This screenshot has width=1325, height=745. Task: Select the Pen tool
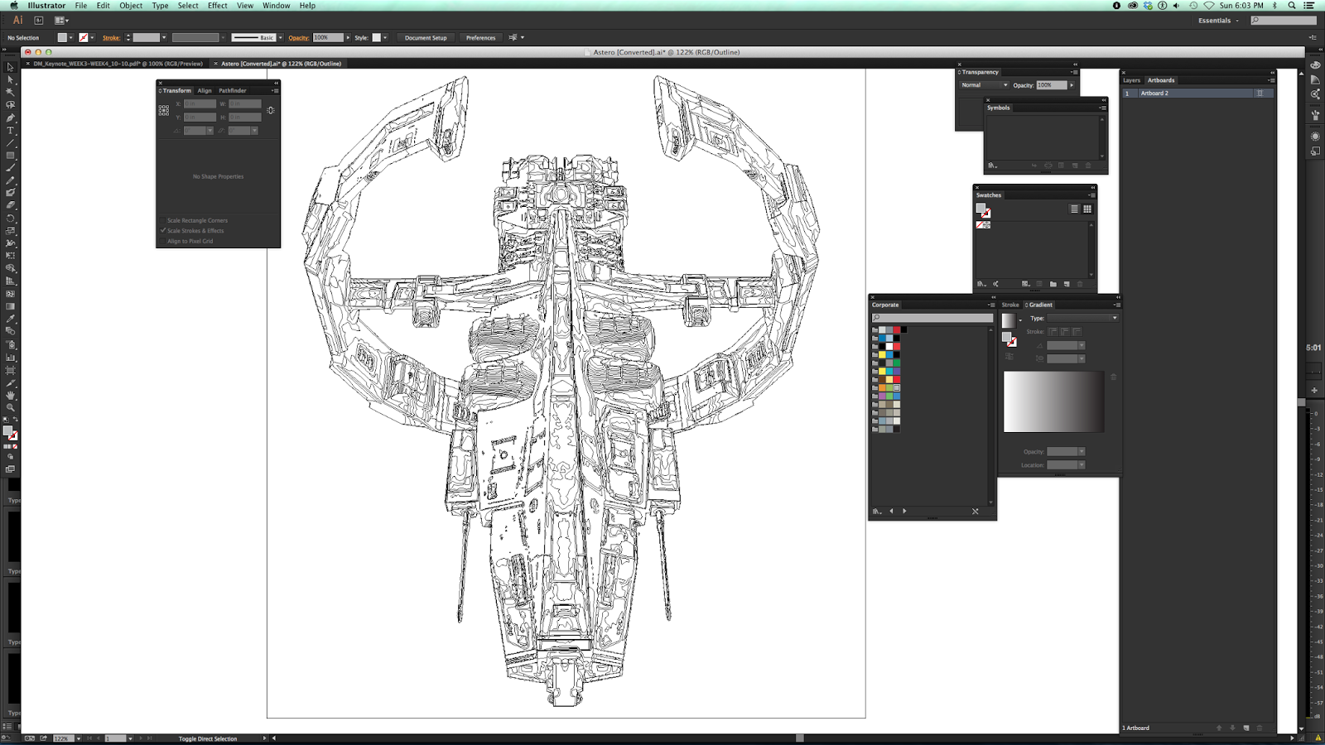[11, 118]
